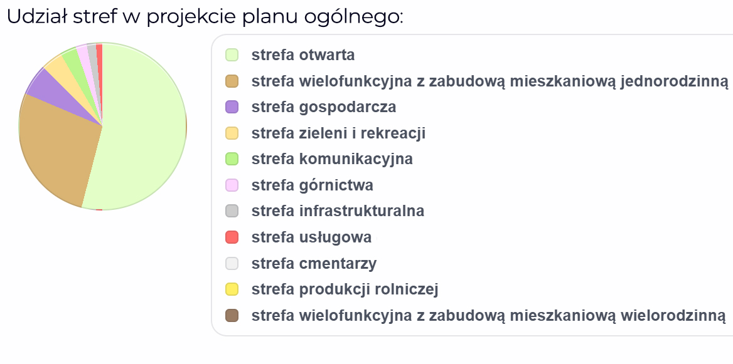The image size is (733, 364).
Task: Toggle the strefa usługowa legend label
Action: (311, 237)
